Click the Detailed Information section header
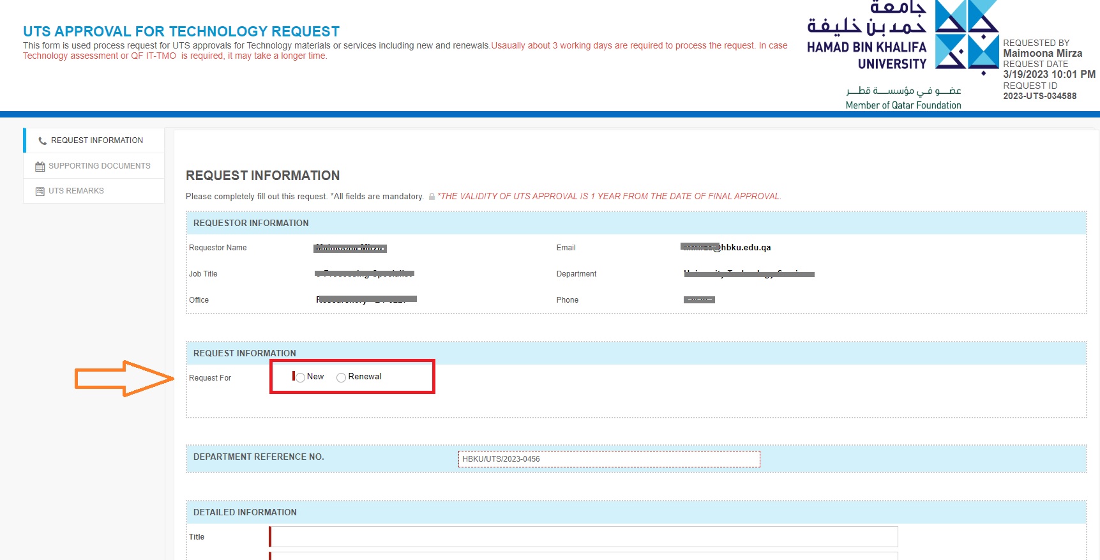The height and width of the screenshot is (560, 1100). [636, 512]
